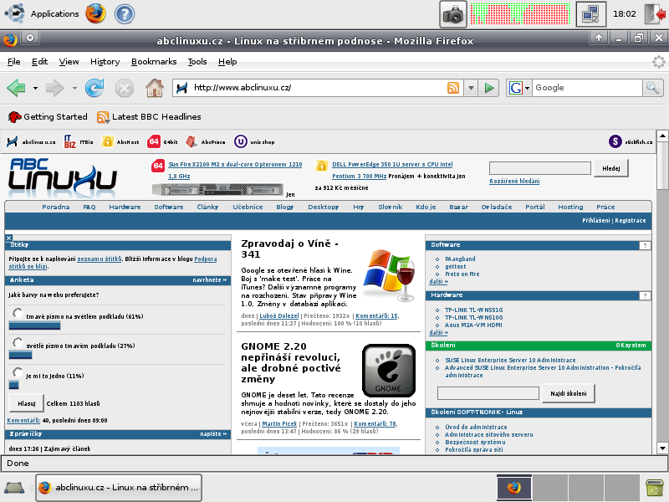669x502 pixels.
Task: Click the search magnifier icon
Action: pos(653,88)
